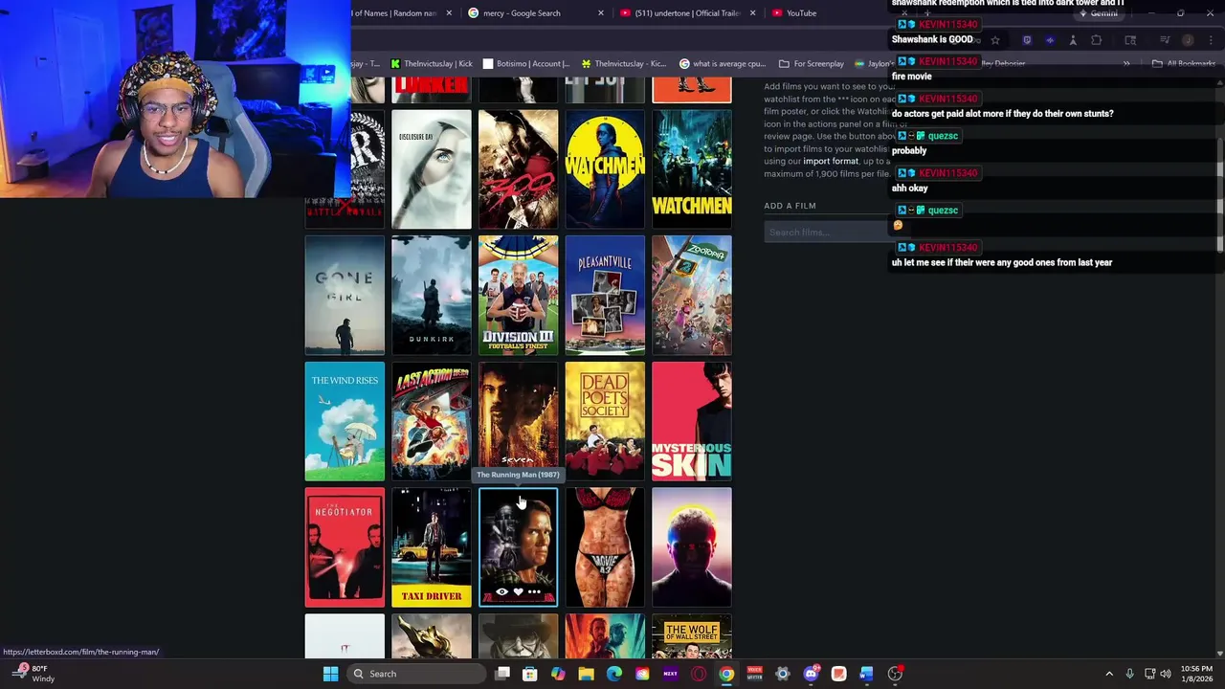Open the three-dots menu on The Running Man poster
Image resolution: width=1225 pixels, height=689 pixels.
[534, 592]
